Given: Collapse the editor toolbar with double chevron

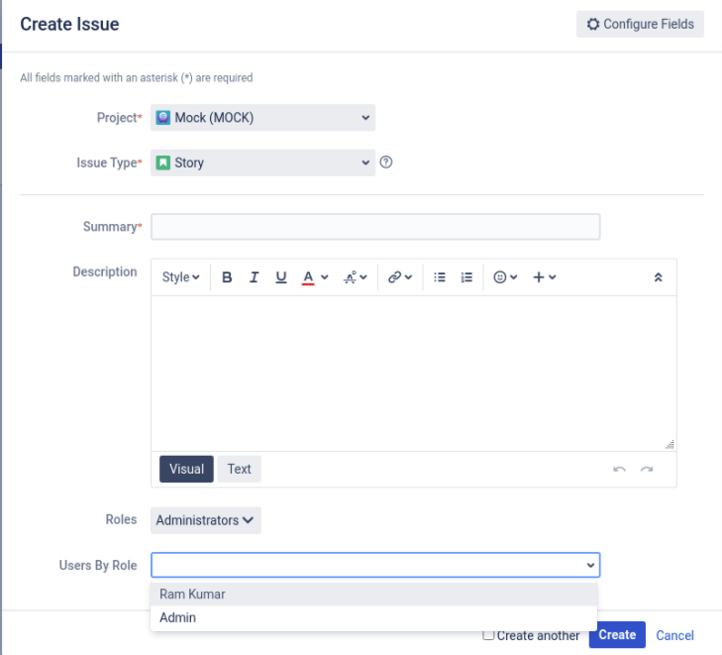Looking at the screenshot, I should pos(658,277).
